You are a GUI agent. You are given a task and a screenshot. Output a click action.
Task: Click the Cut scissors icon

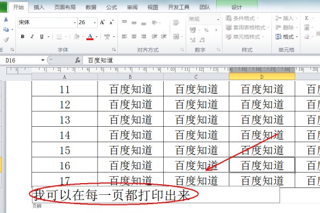point(6,19)
